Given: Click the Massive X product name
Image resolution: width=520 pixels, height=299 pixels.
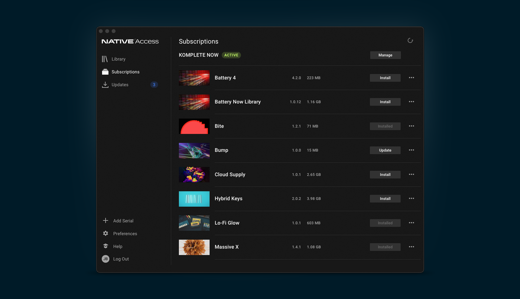Looking at the screenshot, I should (227, 247).
